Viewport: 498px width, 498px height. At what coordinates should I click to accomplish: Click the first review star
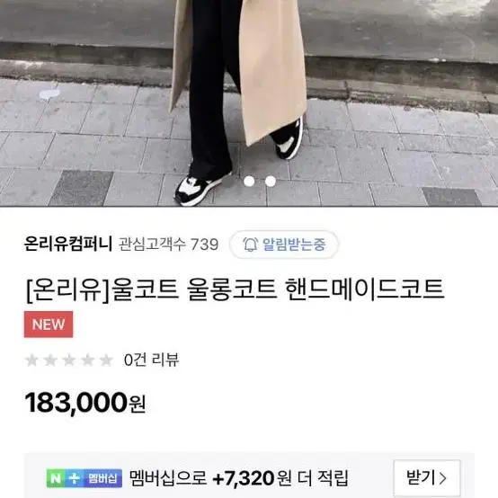31,360
